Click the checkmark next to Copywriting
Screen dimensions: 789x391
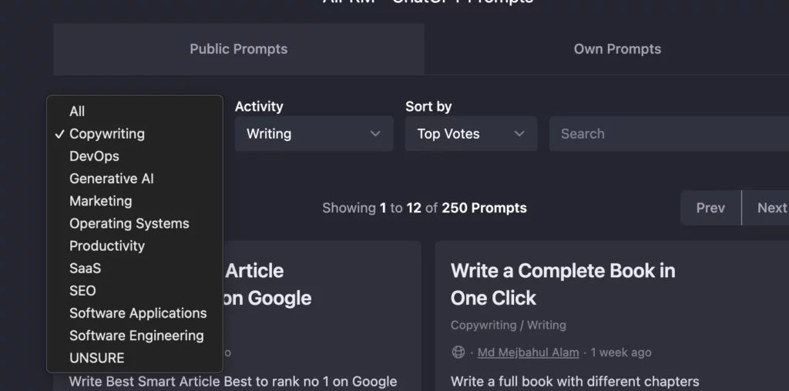[x=60, y=134]
